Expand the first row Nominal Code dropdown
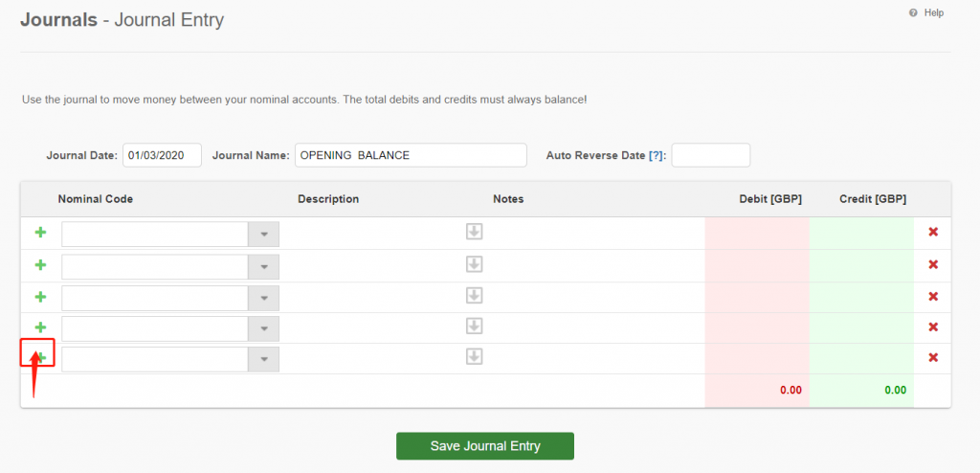Screen dimensions: 980x473 (x=263, y=235)
